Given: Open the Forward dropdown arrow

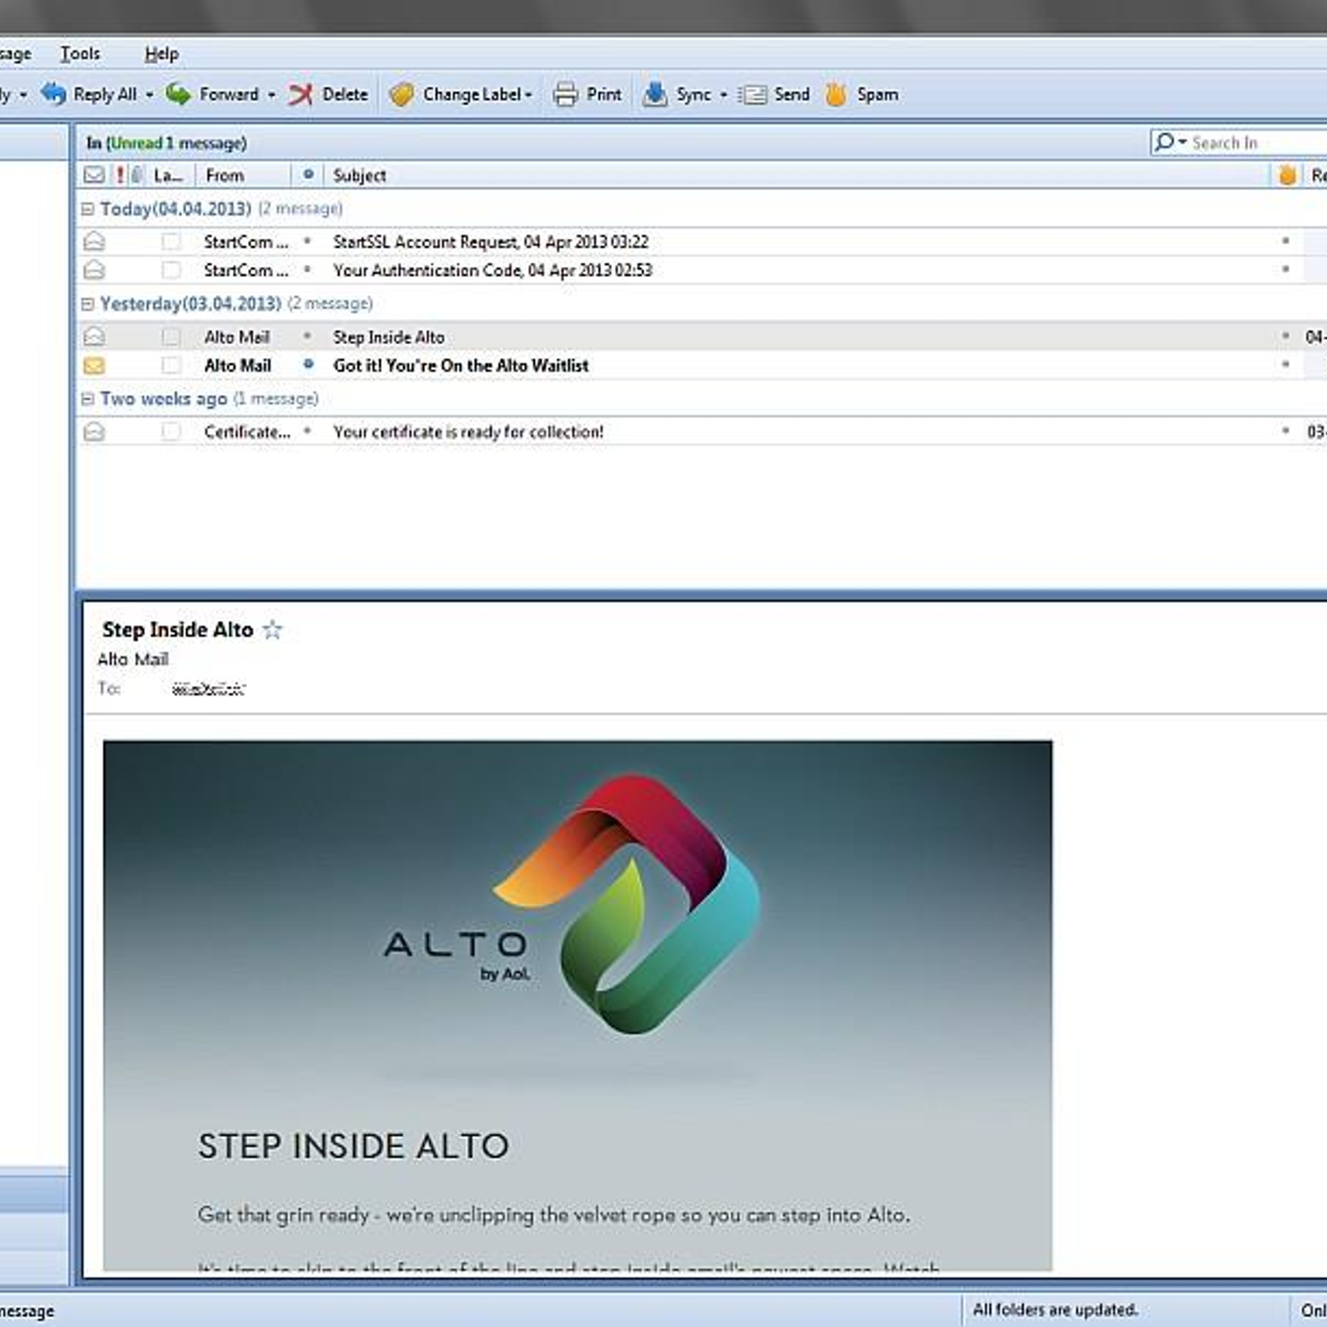Looking at the screenshot, I should pos(271,95).
